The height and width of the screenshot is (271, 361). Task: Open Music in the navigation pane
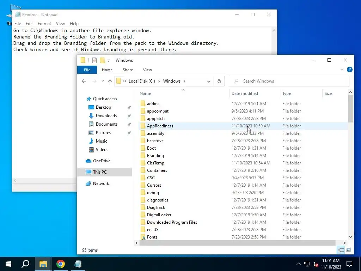click(101, 141)
